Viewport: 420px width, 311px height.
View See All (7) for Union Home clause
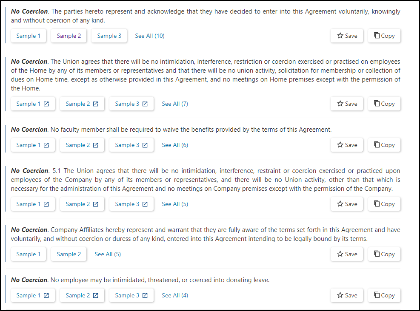[175, 104]
